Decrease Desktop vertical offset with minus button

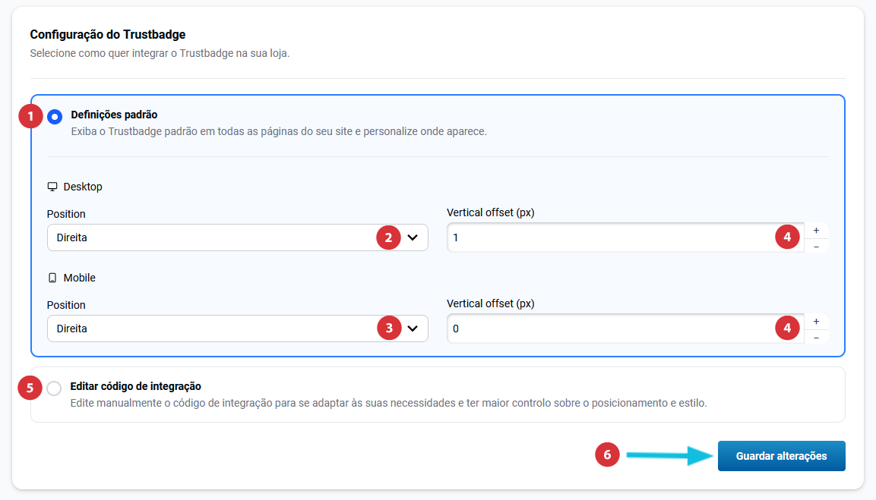click(x=816, y=246)
